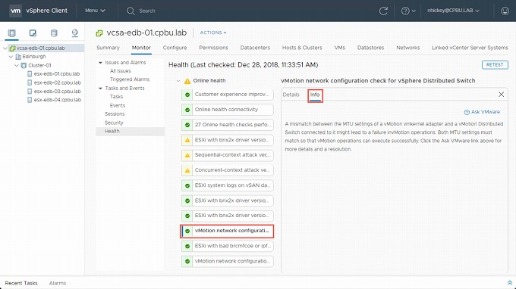Screen dimensions: 516x289
Task: Click the Online health warning triangle icon
Action: click(187, 81)
